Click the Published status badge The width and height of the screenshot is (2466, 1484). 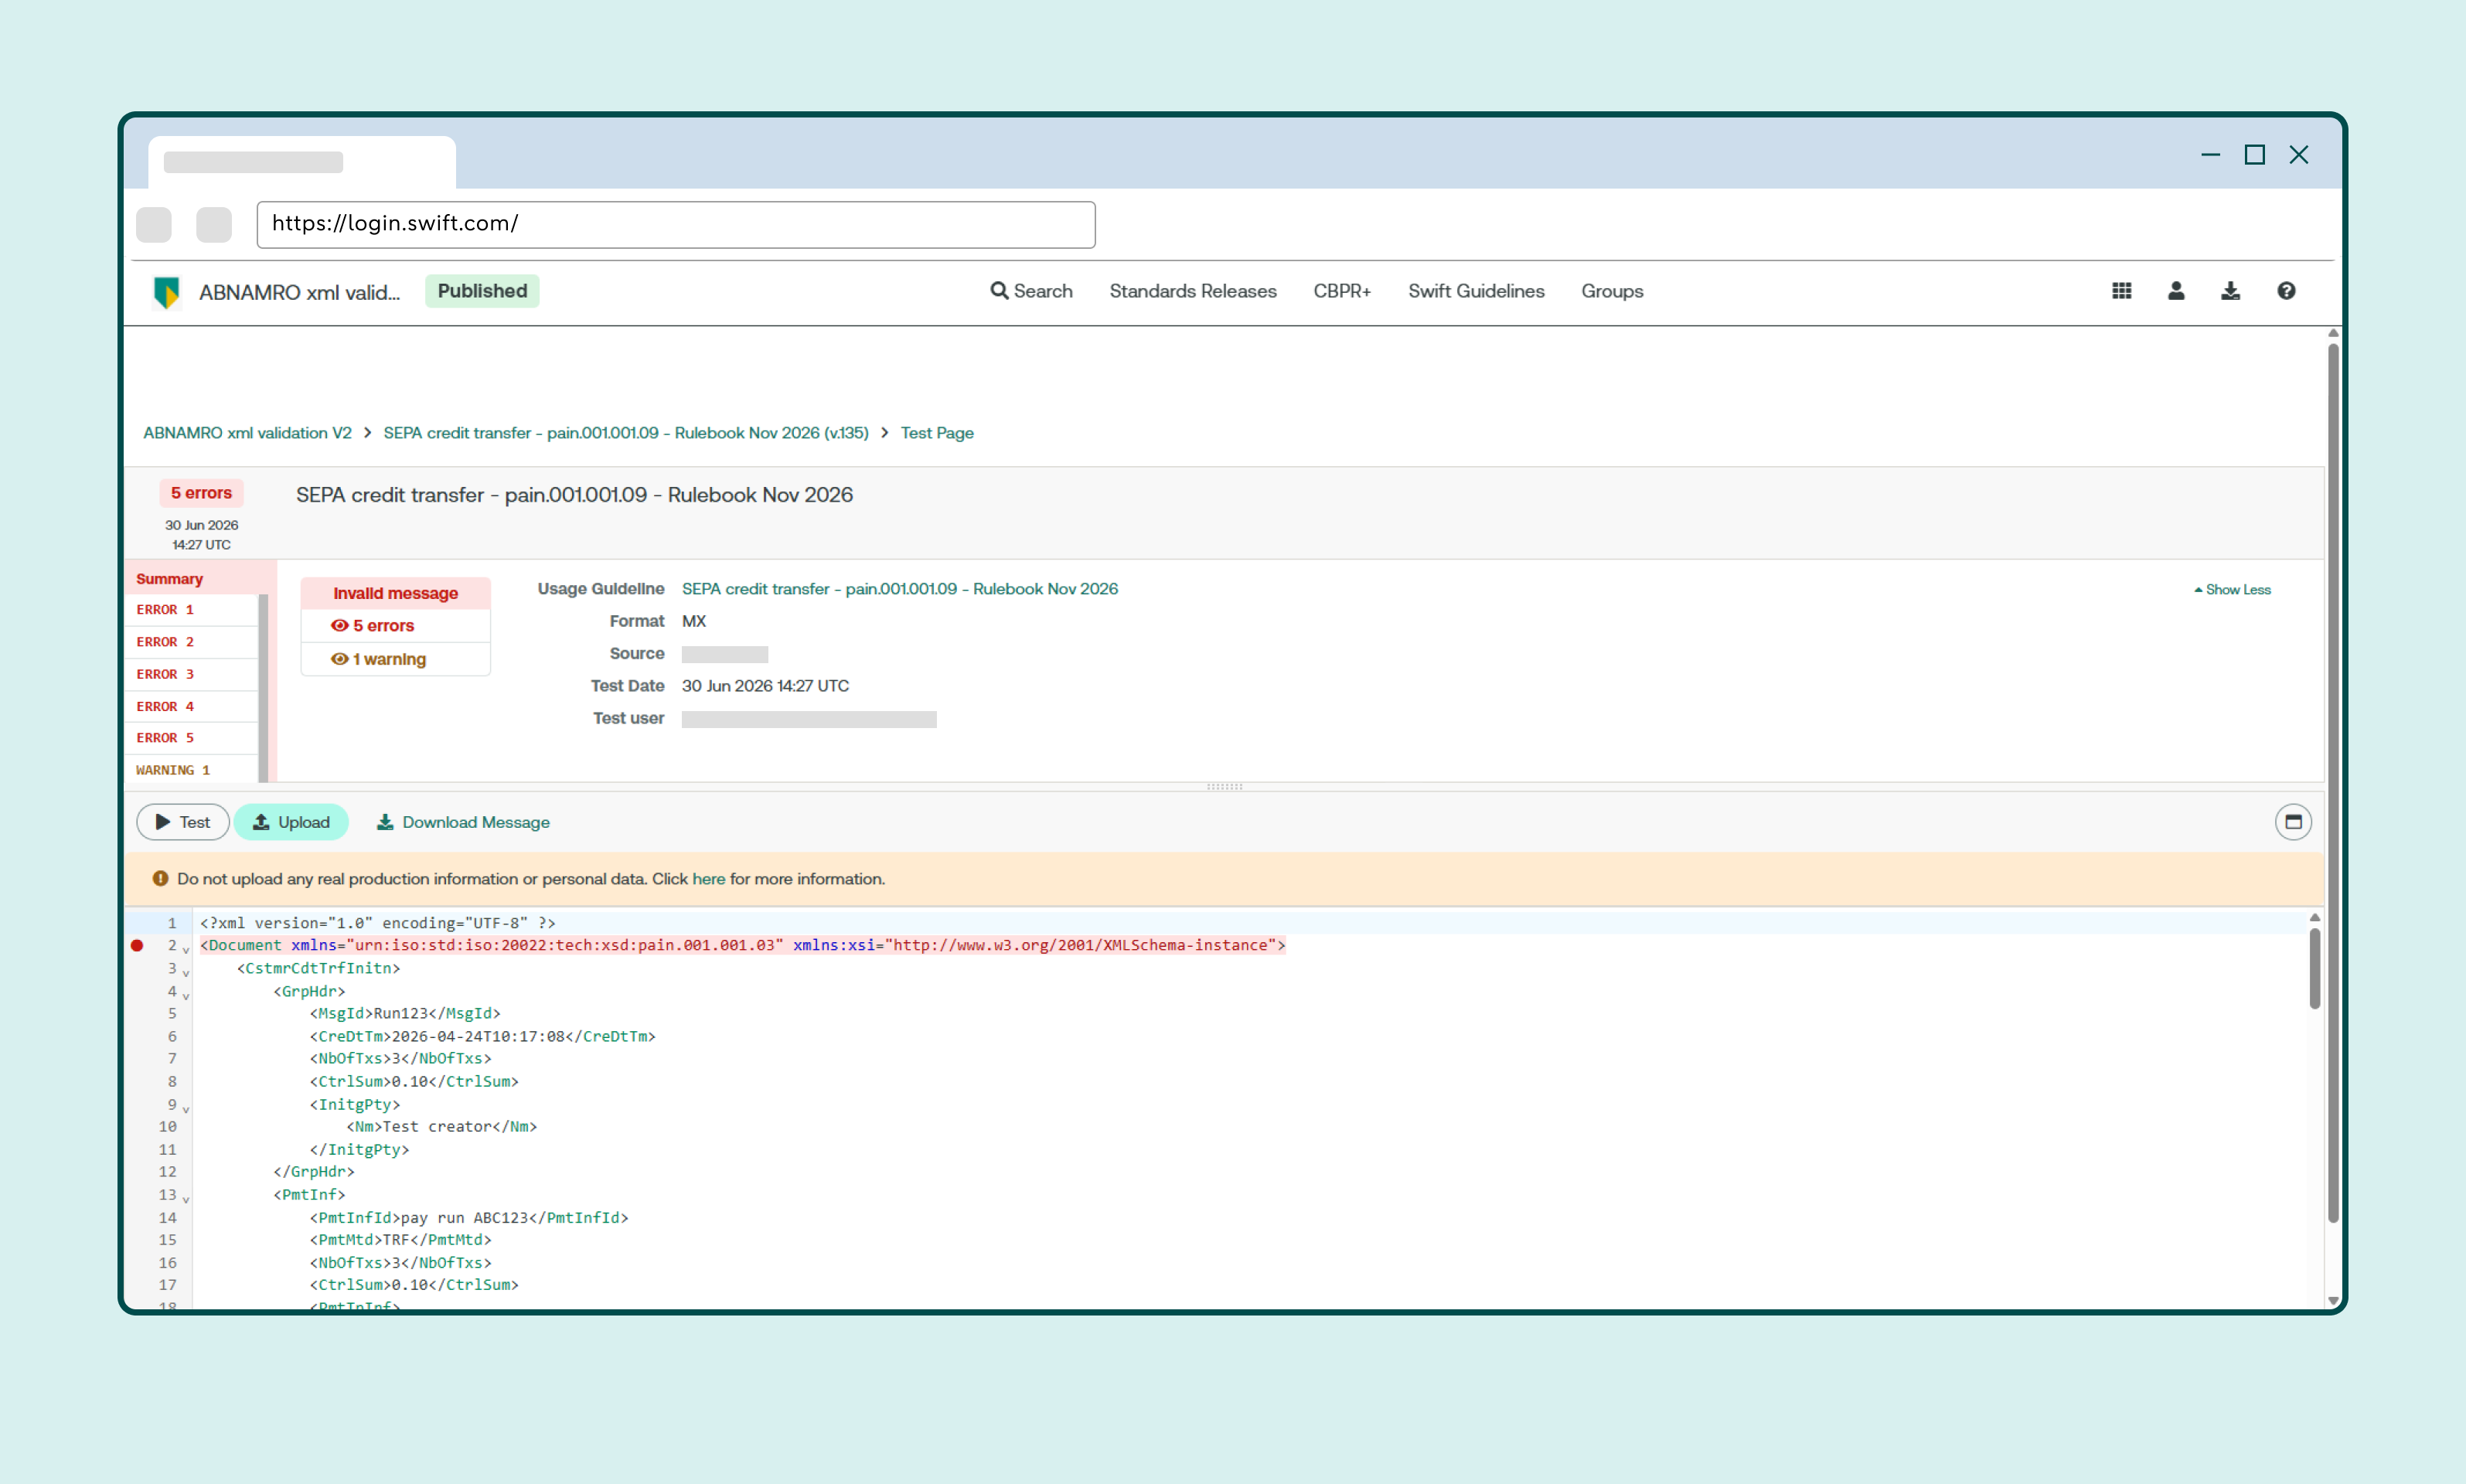tap(482, 291)
